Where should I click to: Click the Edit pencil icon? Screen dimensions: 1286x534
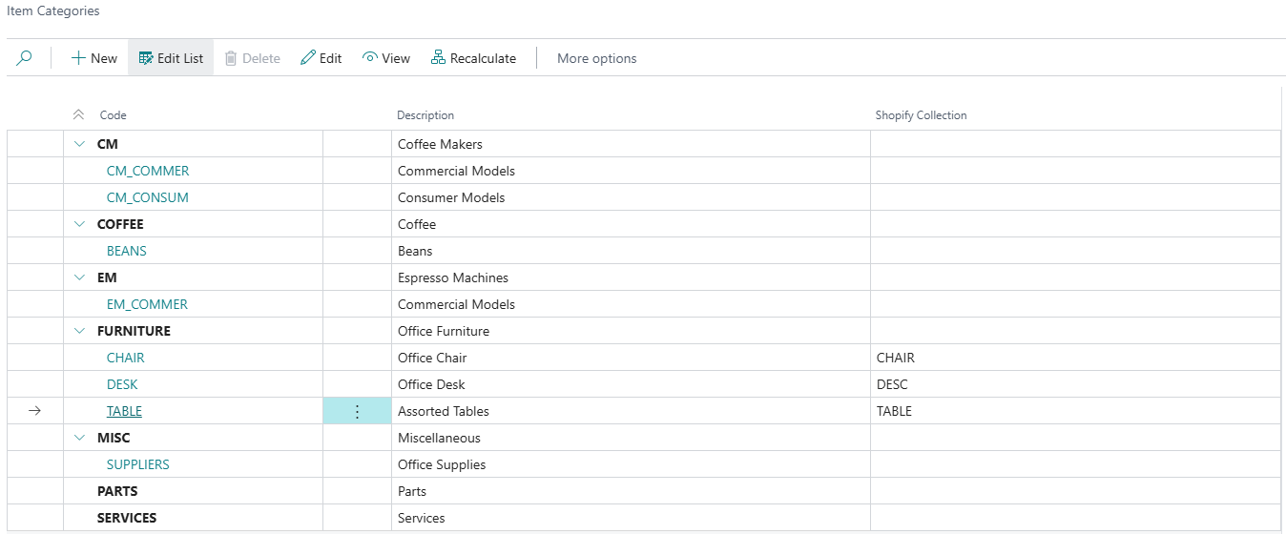click(307, 58)
